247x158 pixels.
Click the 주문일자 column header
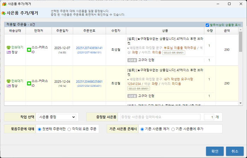coord(62,31)
